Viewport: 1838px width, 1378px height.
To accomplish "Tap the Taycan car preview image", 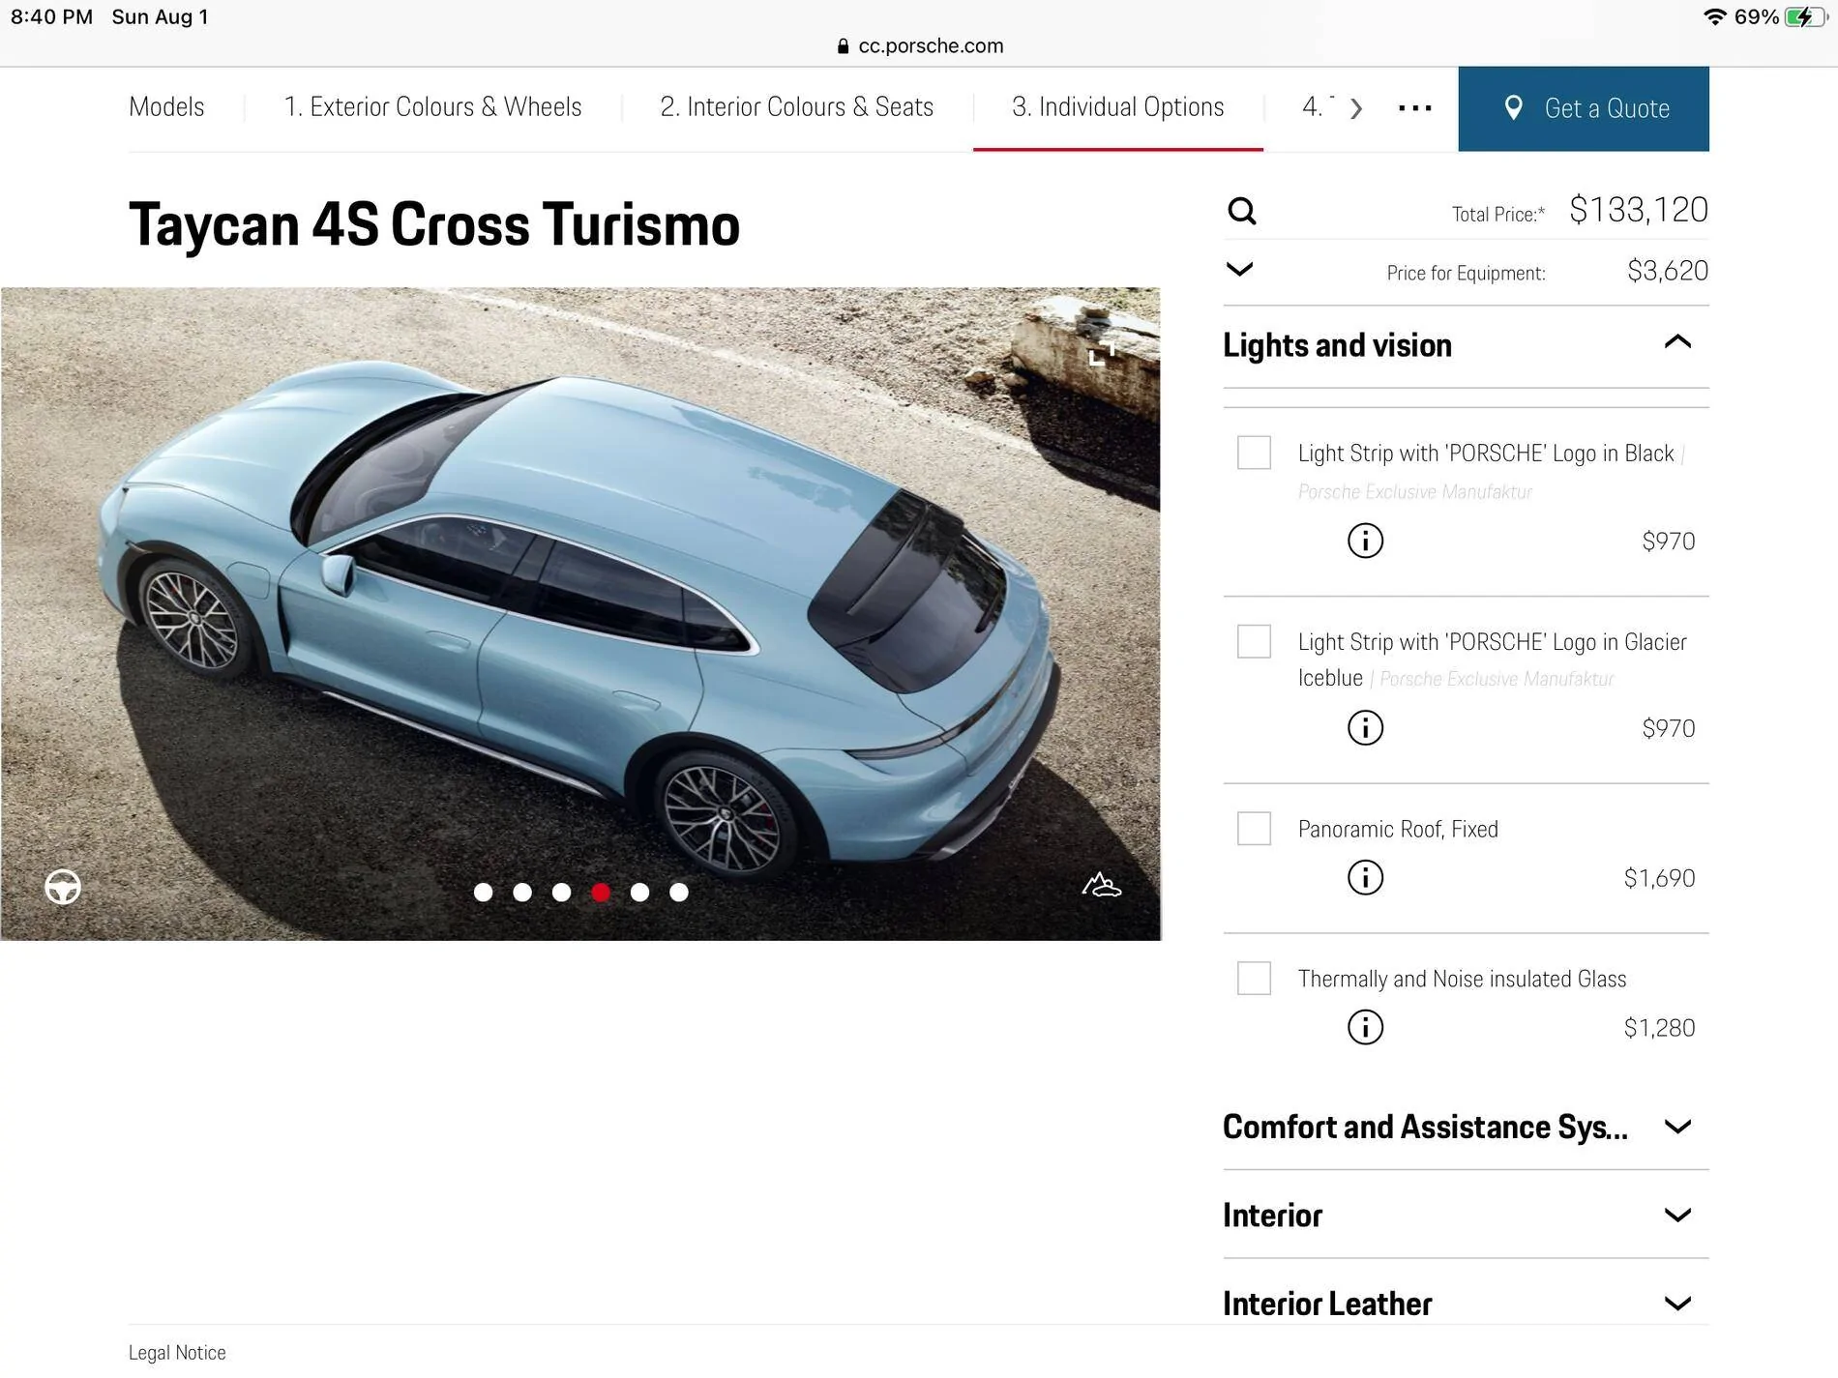I will 580,613.
